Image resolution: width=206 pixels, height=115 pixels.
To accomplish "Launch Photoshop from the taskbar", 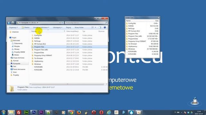I will pos(33,112).
